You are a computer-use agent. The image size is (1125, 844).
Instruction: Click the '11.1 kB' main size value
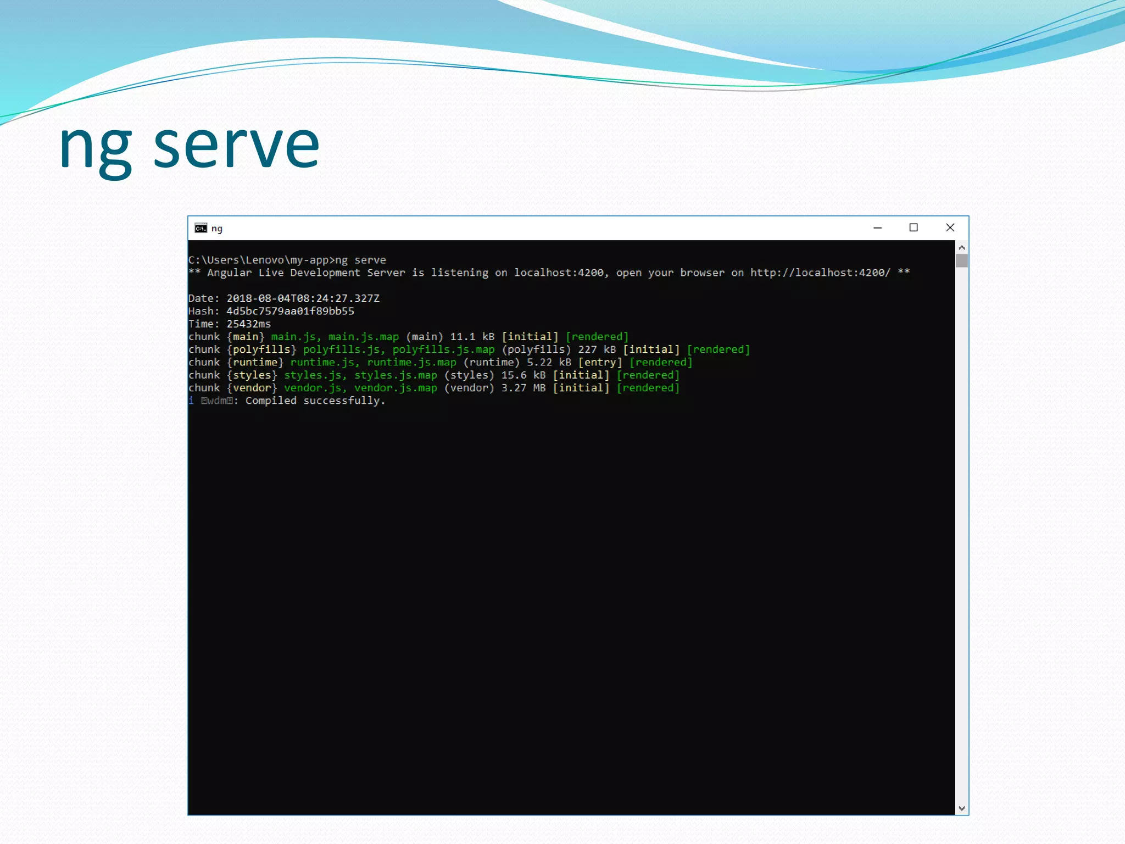click(x=472, y=337)
